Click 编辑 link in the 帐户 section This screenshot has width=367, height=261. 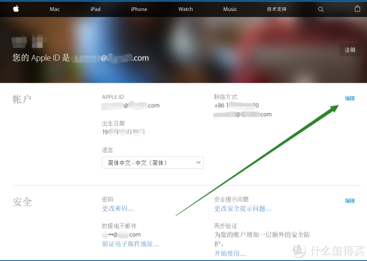pos(350,98)
